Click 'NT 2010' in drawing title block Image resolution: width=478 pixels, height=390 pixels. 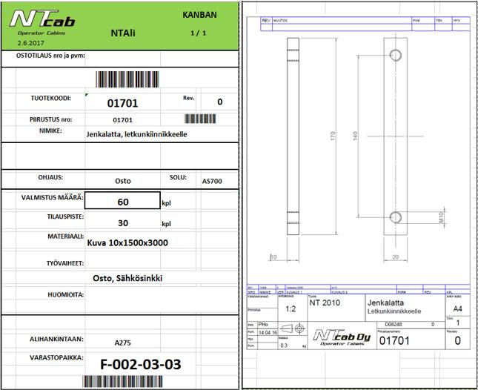(x=325, y=303)
